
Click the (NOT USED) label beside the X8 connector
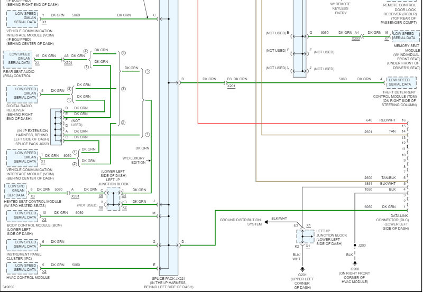tap(87, 205)
